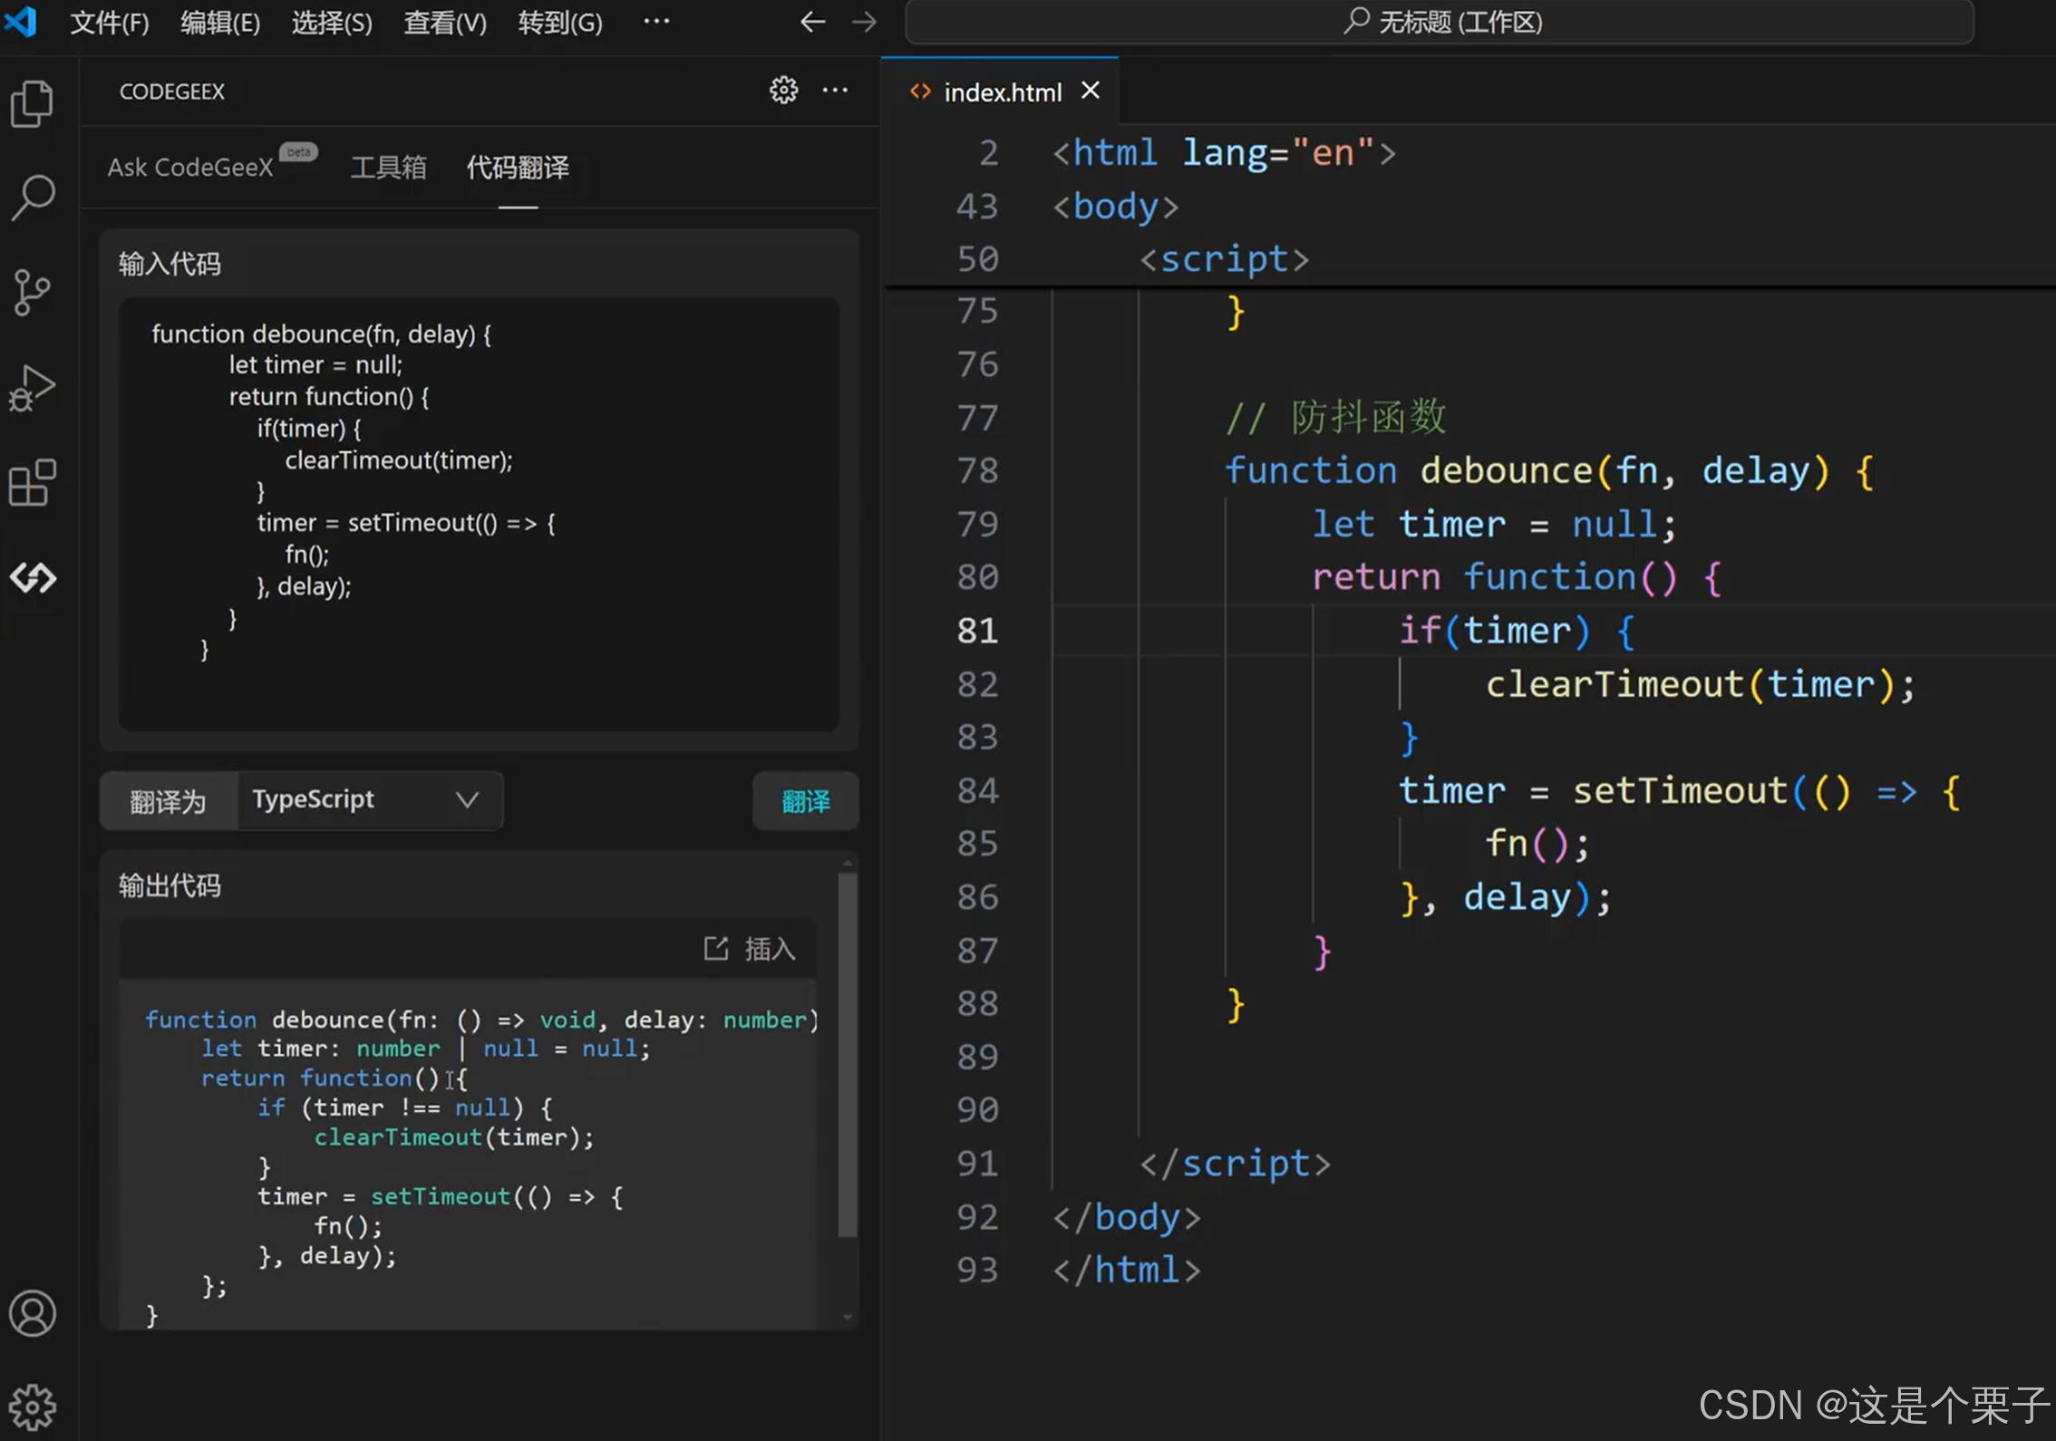Open the Extensions view icon

33,482
